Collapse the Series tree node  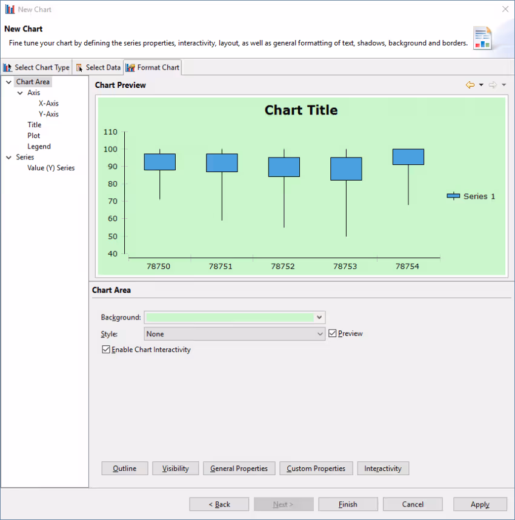pos(8,157)
